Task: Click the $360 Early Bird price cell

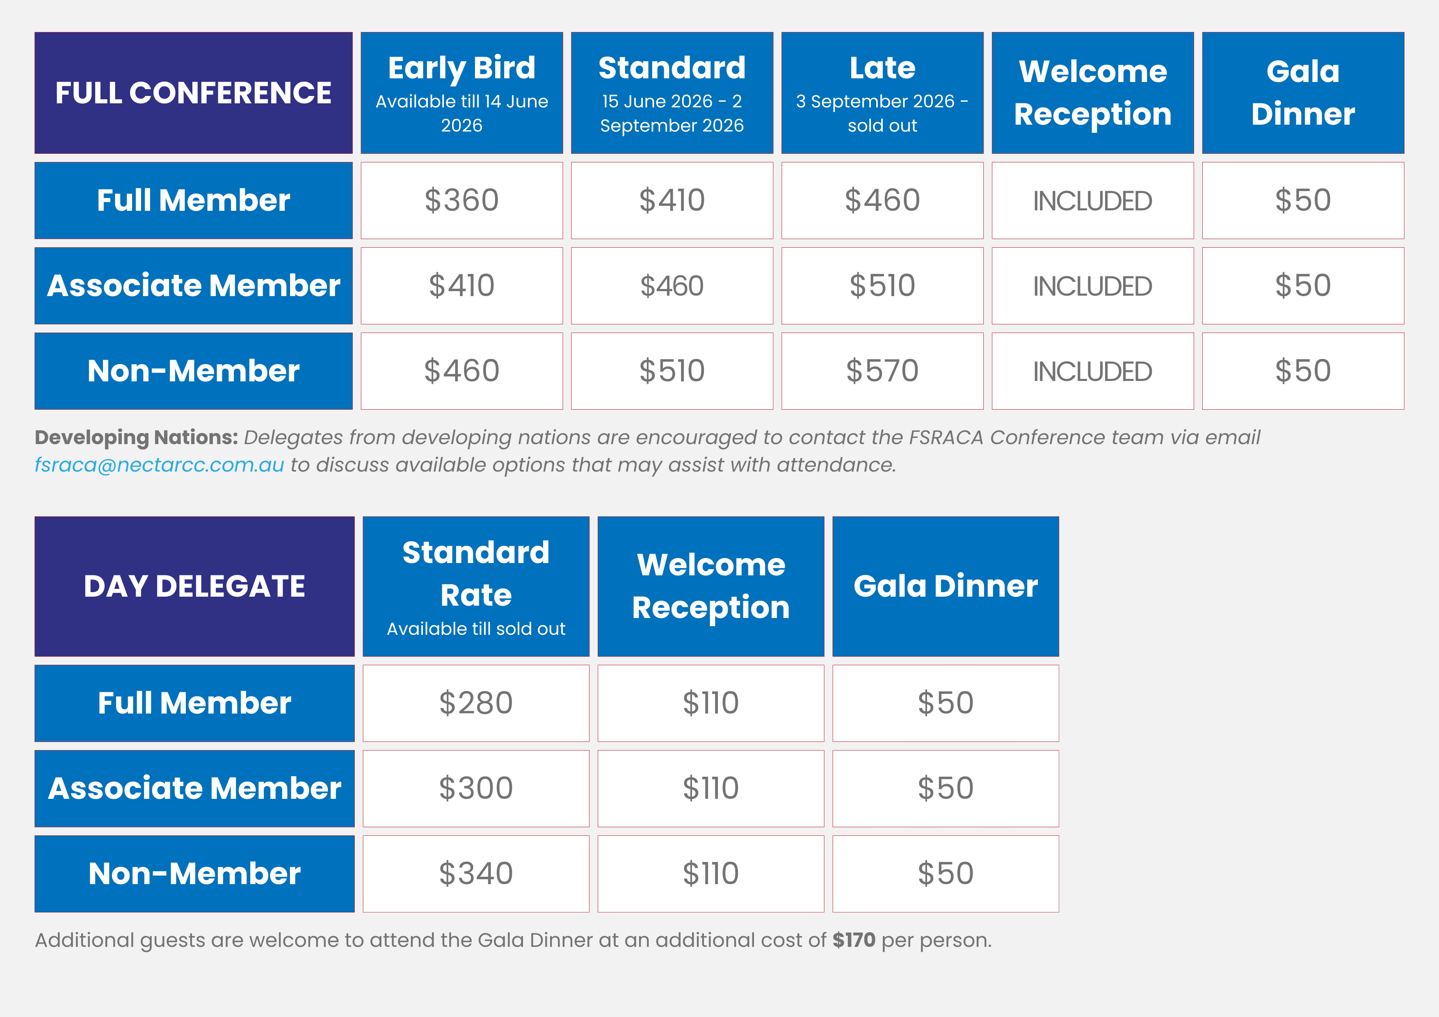Action: [x=461, y=201]
